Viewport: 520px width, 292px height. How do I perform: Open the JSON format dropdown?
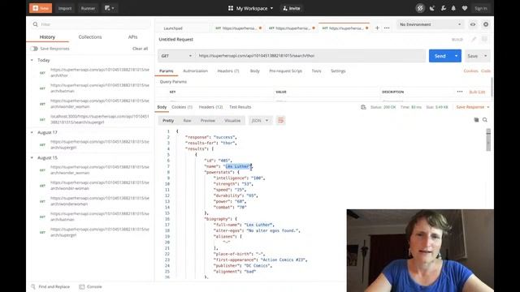click(x=260, y=121)
